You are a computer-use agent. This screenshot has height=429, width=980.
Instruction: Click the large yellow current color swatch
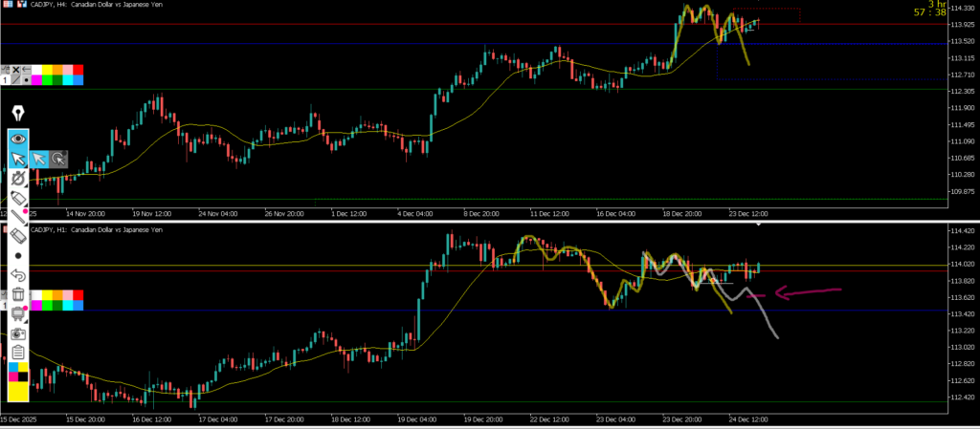coord(18,391)
